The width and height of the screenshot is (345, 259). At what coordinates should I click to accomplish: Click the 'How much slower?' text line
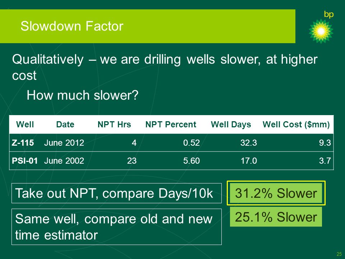[83, 95]
